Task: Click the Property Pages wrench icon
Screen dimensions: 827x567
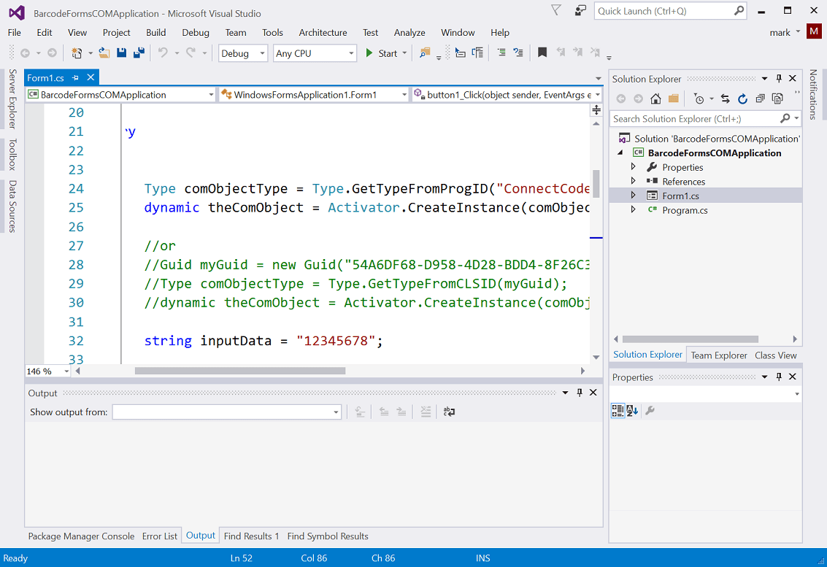Action: 650,410
